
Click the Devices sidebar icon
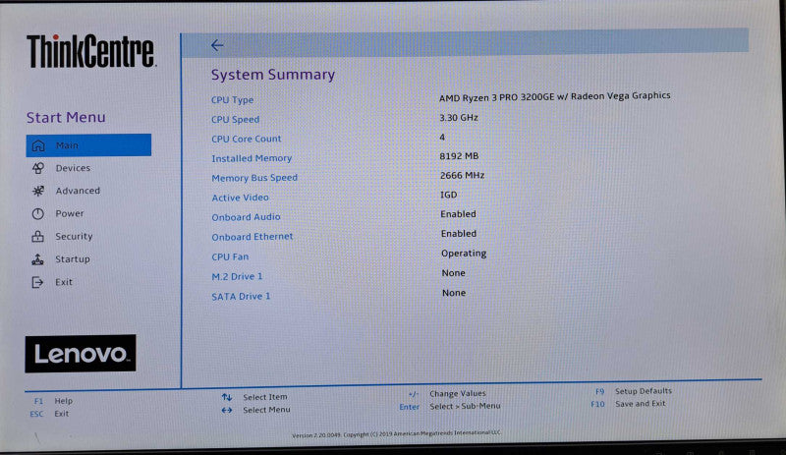38,168
